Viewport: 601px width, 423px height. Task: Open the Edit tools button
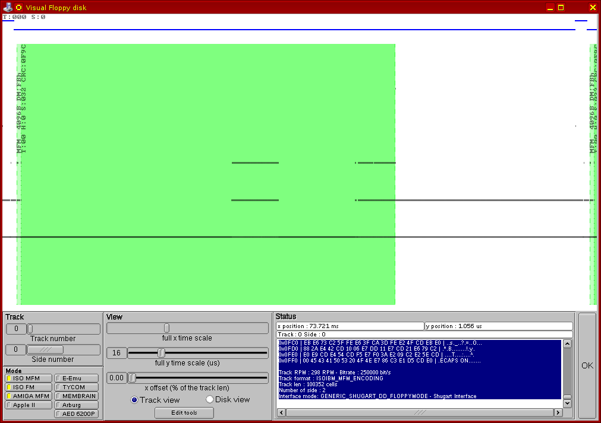coord(184,412)
